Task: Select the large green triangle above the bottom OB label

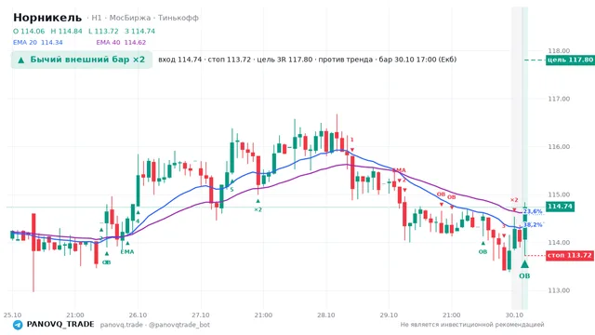Action: click(524, 264)
